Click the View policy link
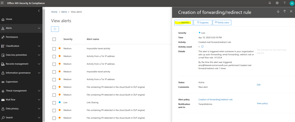 [262, 103]
